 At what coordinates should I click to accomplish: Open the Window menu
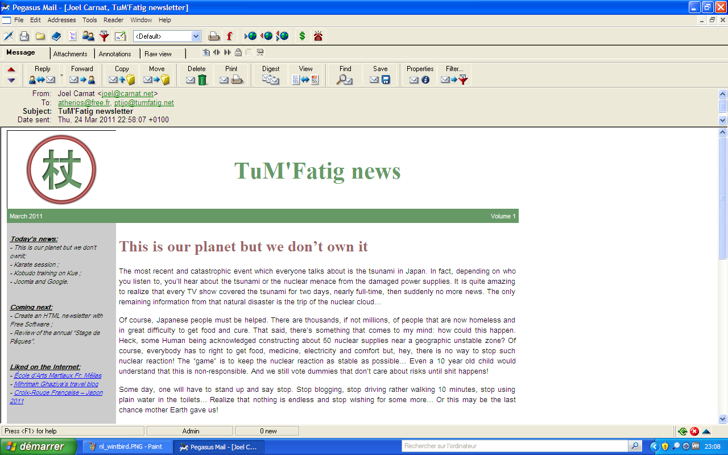click(141, 20)
